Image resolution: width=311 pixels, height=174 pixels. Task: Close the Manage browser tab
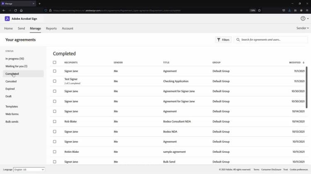pyautogui.click(x=33, y=4)
